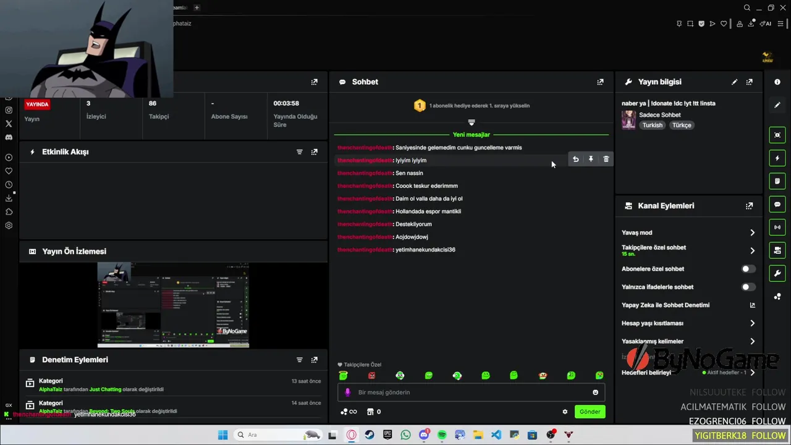Delete the hovered message with trash icon
Image resolution: width=791 pixels, height=445 pixels.
606,159
